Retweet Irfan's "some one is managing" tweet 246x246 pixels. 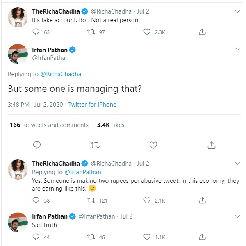coord(94,145)
